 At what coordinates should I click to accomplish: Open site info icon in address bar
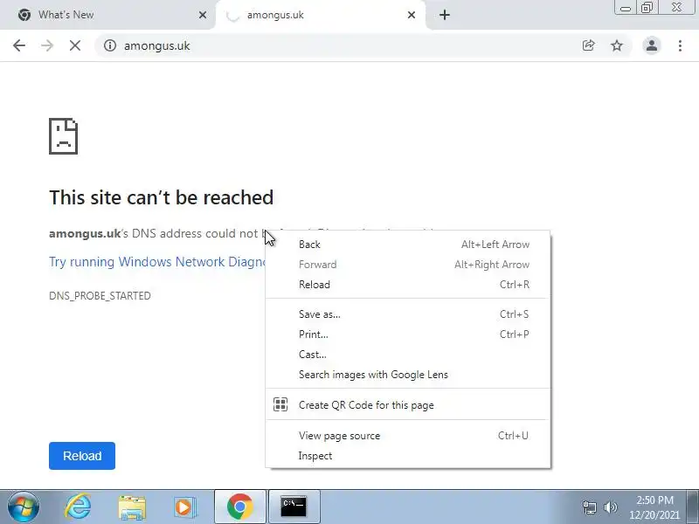110,45
